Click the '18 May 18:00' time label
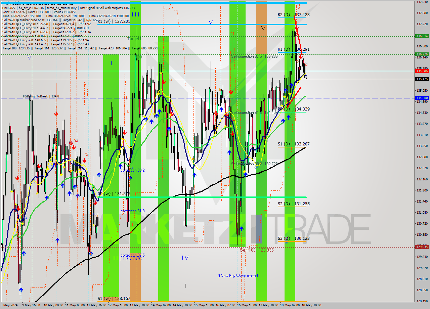This screenshot has width=430, height=309. (311, 305)
